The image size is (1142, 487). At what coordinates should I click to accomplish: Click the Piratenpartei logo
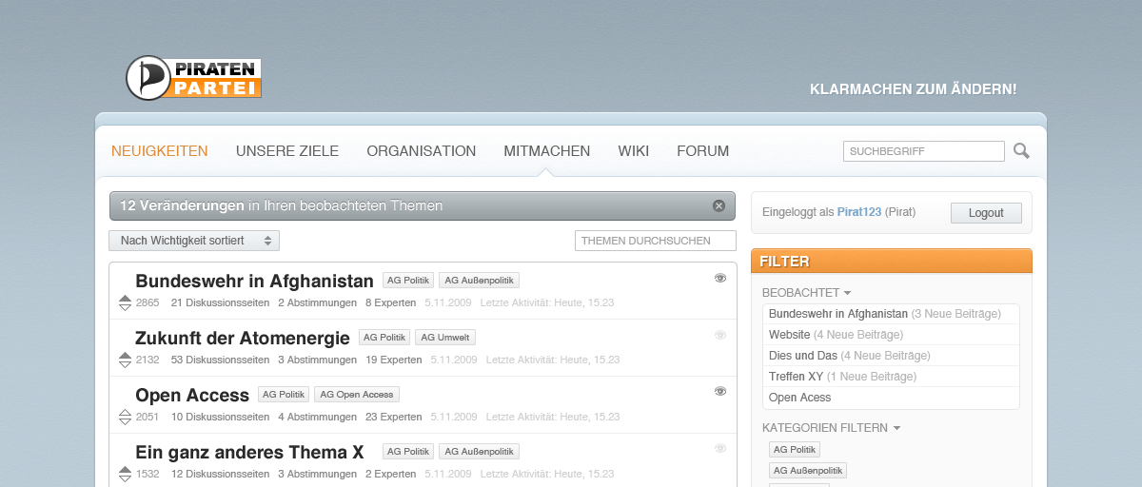coord(194,78)
